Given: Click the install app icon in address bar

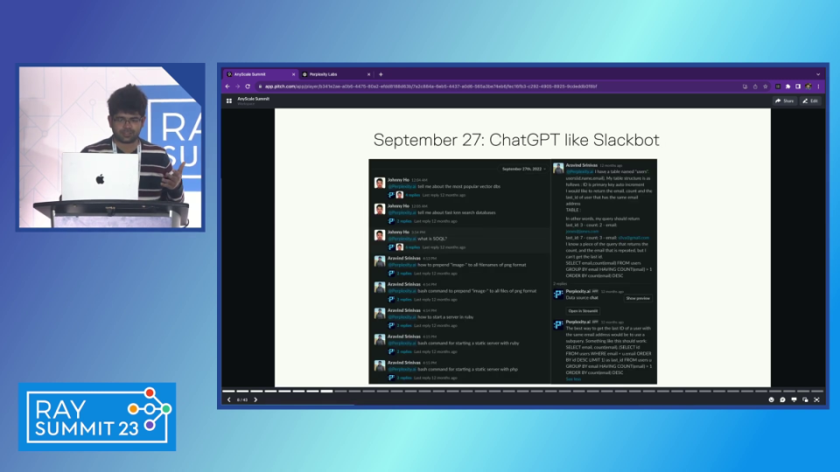Looking at the screenshot, I should click(745, 87).
